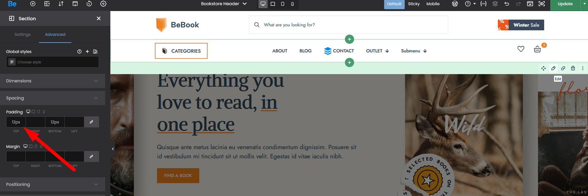Click the Padding bottom input field
588x196 pixels.
click(x=55, y=122)
